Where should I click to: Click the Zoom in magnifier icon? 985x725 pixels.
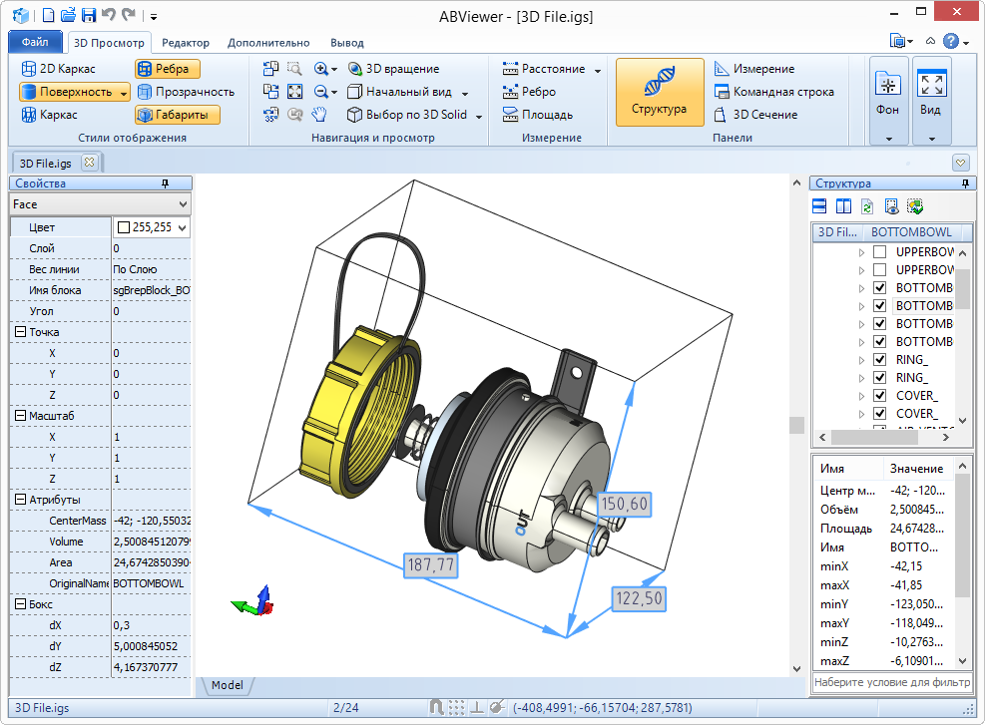pyautogui.click(x=321, y=70)
